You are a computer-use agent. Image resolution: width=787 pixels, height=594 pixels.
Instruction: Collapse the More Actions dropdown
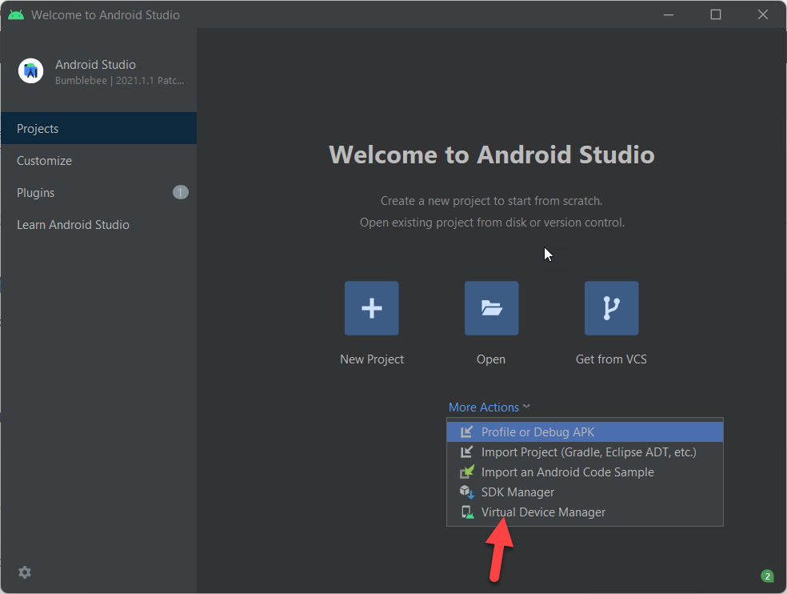(x=489, y=407)
